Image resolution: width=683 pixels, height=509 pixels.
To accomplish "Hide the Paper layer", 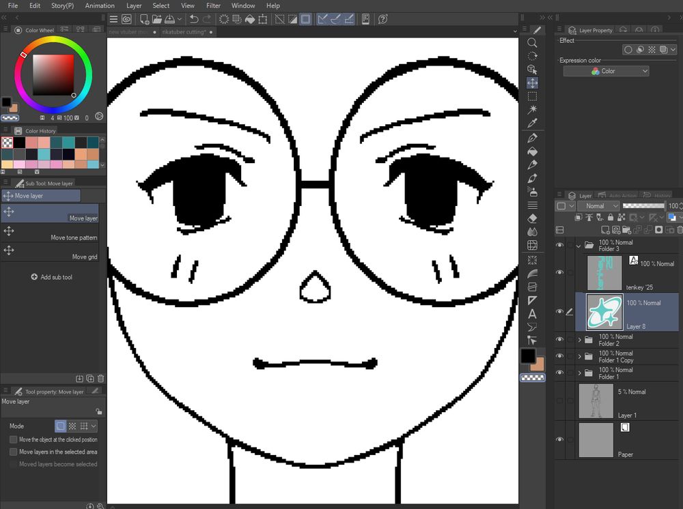I will 560,439.
